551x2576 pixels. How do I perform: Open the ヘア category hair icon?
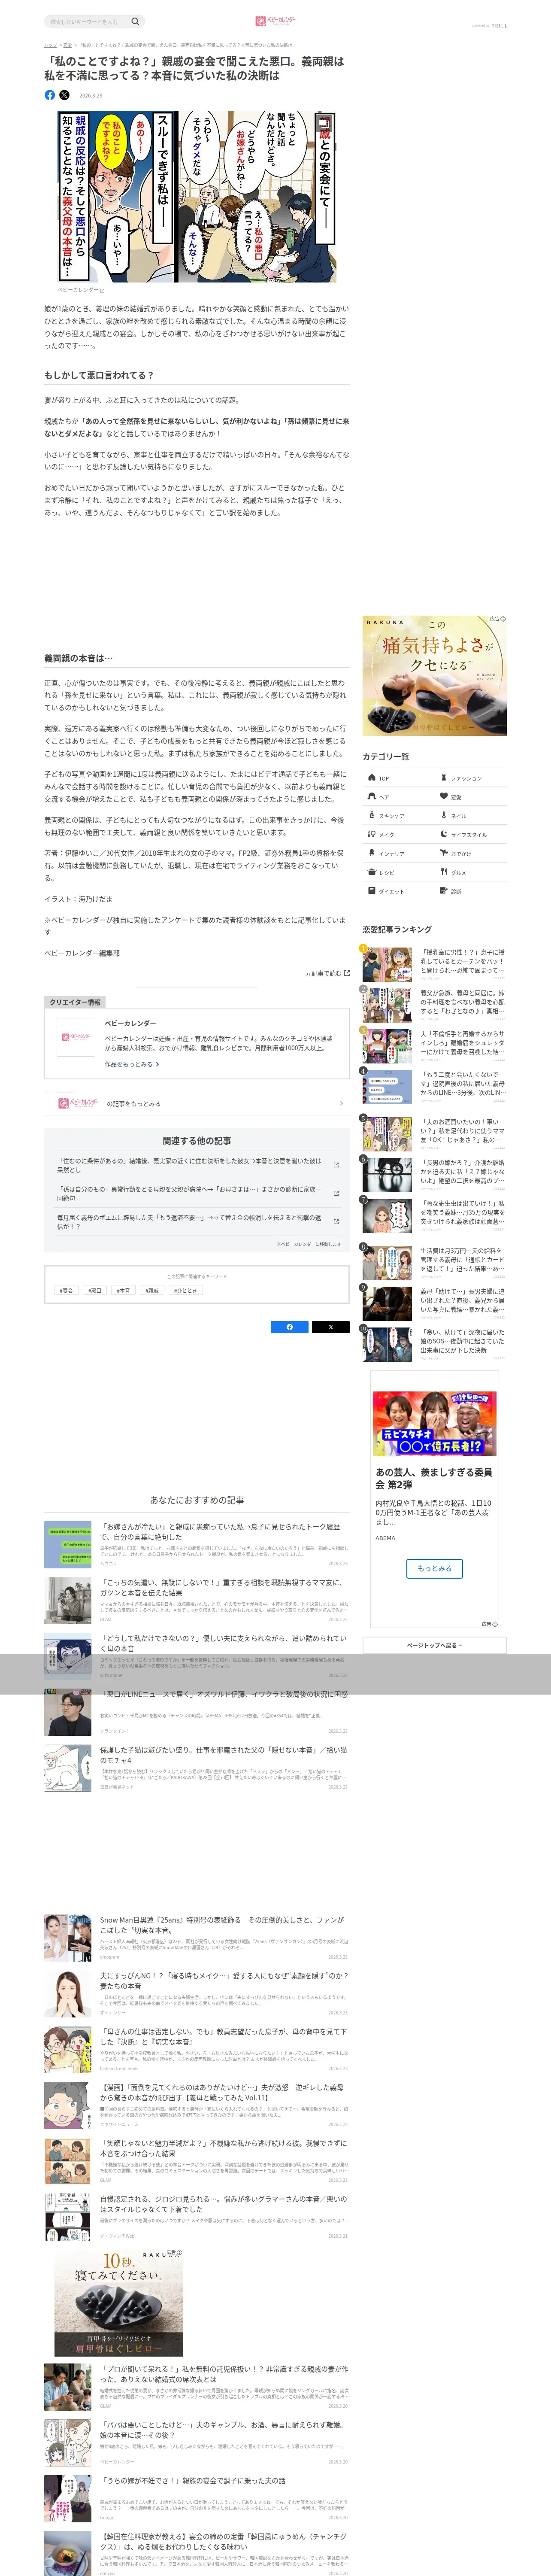pos(372,796)
